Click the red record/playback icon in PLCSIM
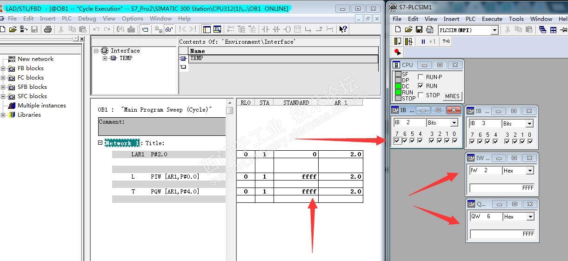The height and width of the screenshot is (261, 568). (397, 52)
